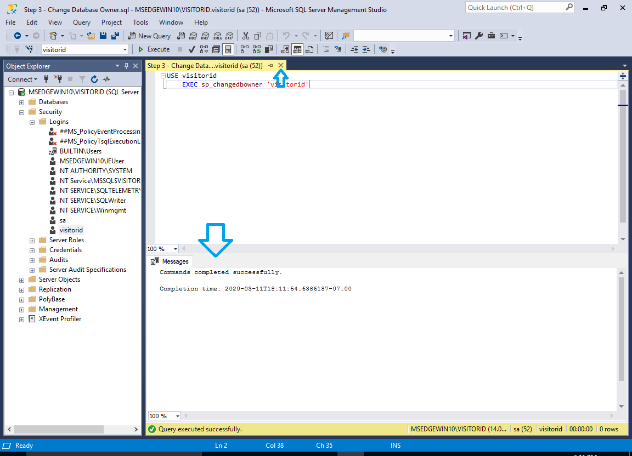
Task: Click the Disconnect plug icon in Object Explorer
Action: (x=58, y=79)
